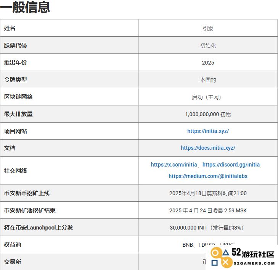Open the https://docs.initia.xyz/ documentation link

click(208, 148)
